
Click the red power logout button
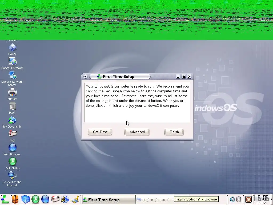[248, 199]
